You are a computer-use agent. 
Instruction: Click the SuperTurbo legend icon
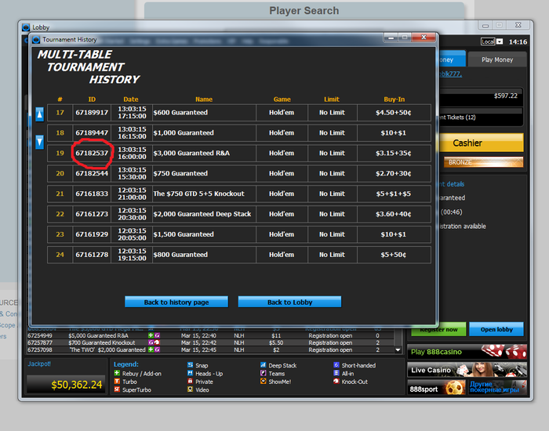coord(117,389)
